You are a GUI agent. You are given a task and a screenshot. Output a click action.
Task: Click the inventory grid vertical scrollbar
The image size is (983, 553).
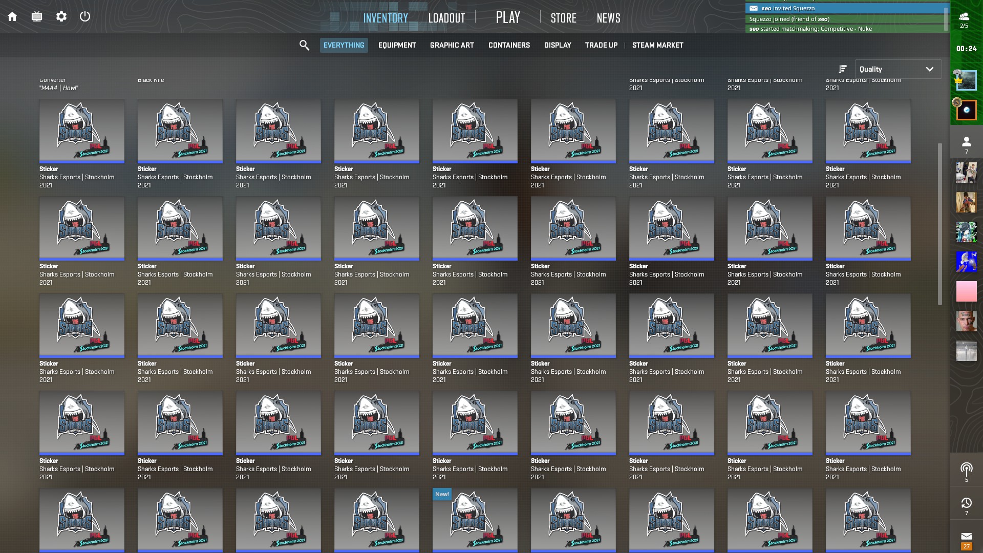tap(939, 224)
